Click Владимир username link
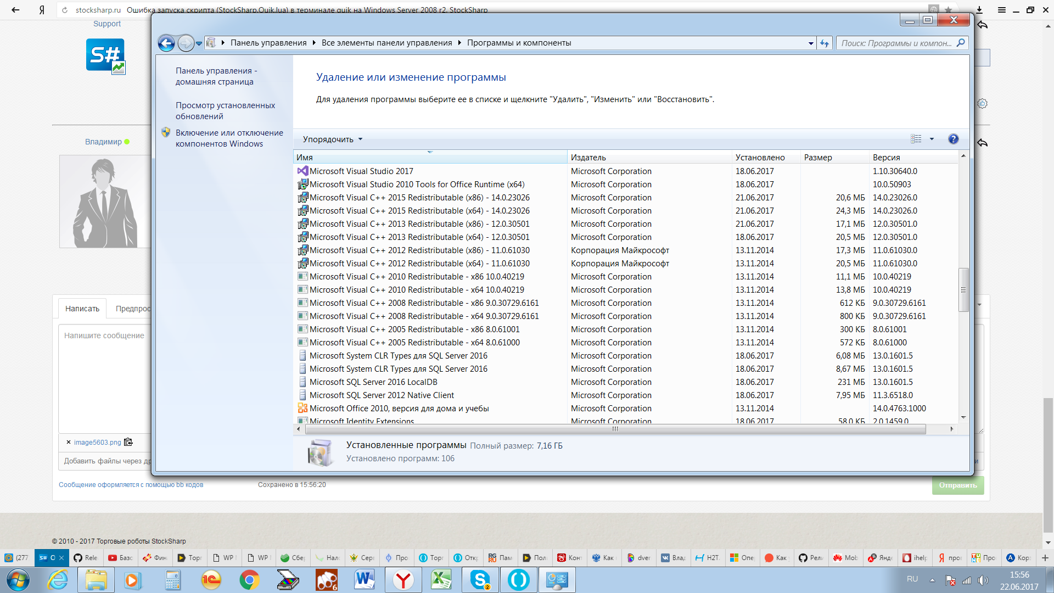1054x593 pixels. [x=103, y=142]
